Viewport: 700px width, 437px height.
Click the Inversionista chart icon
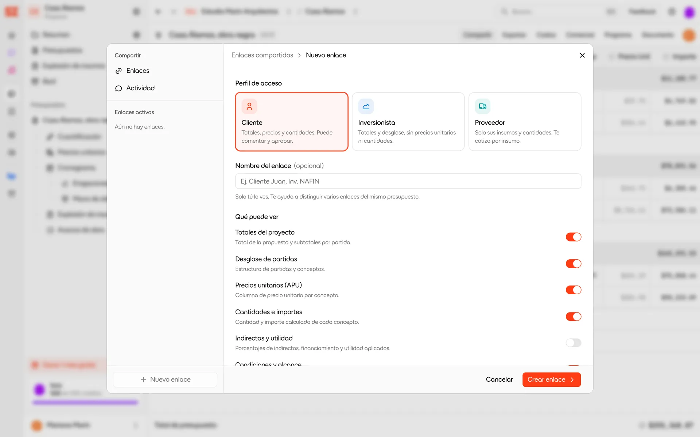[x=366, y=106]
